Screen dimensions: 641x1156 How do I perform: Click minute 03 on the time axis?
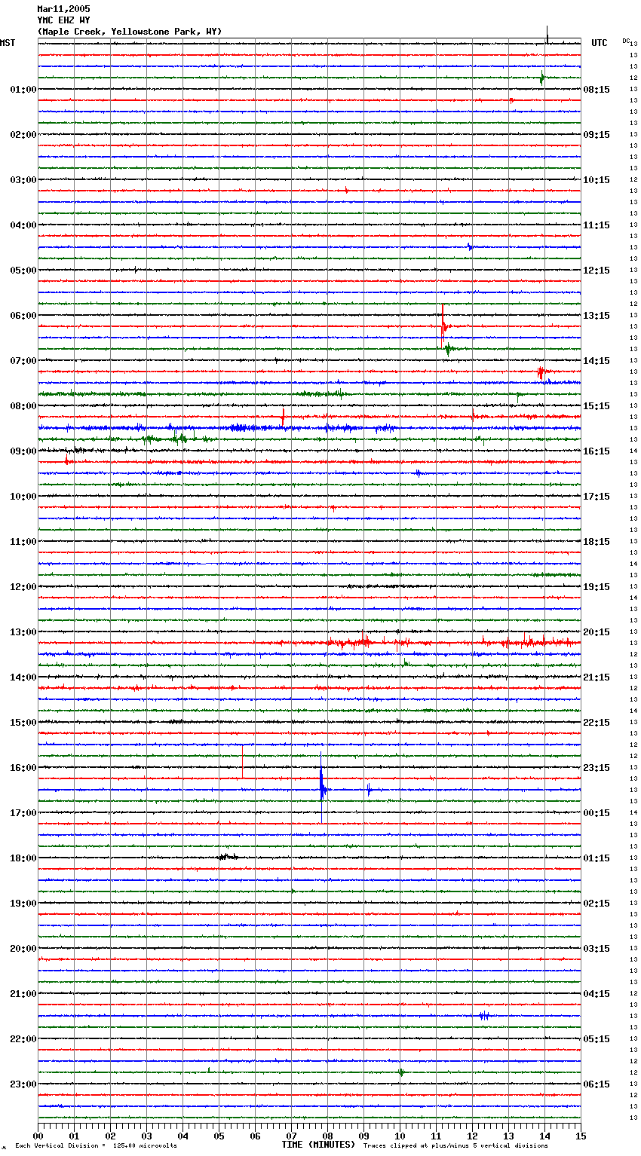click(x=146, y=1136)
